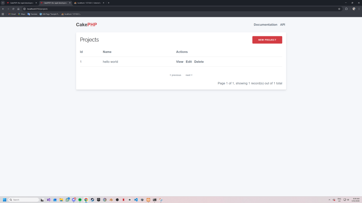Open the Documentation link

click(265, 25)
